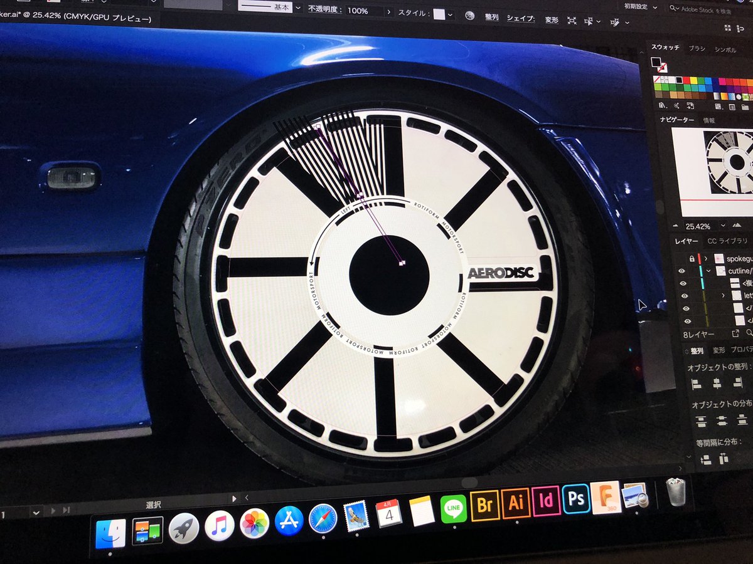Launch Adobe Photoshop from the Dock
Screen dimensions: 753x564
pyautogui.click(x=576, y=499)
